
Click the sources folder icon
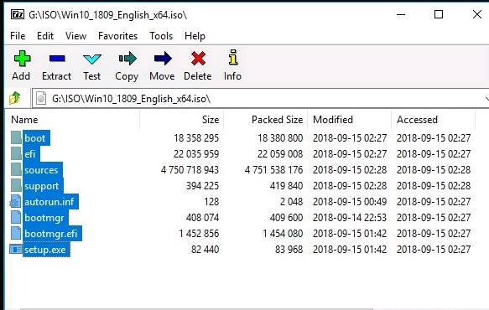(16, 169)
